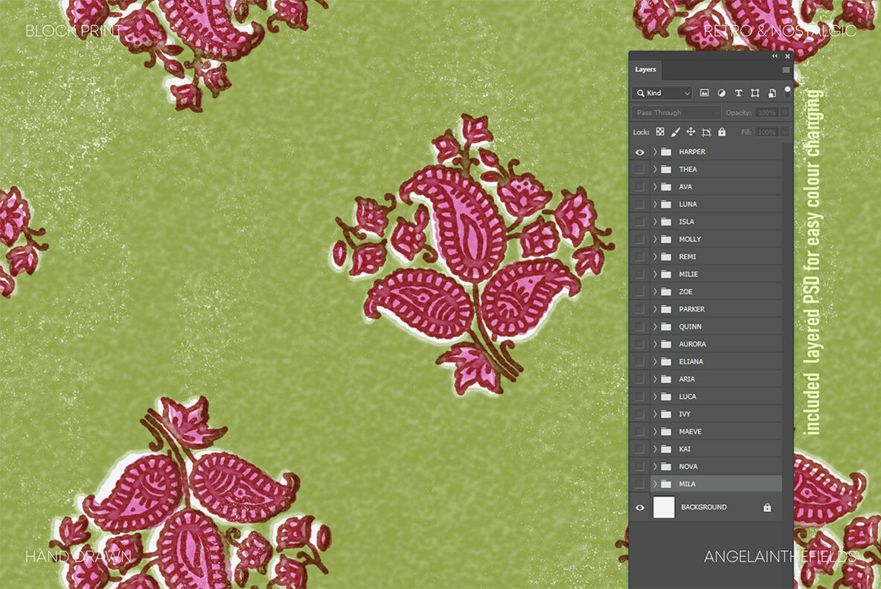The width and height of the screenshot is (881, 589).
Task: Click the lock image pixels brush icon
Action: (676, 132)
